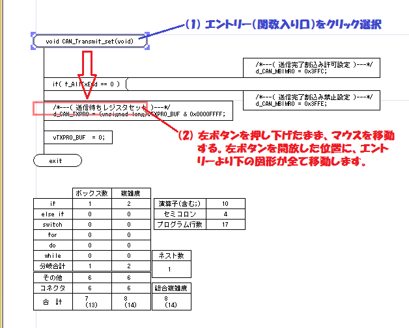Select the vTXPRO_BUF = 0; box
Image resolution: width=409 pixels, height=328 pixels.
pyautogui.click(x=78, y=137)
